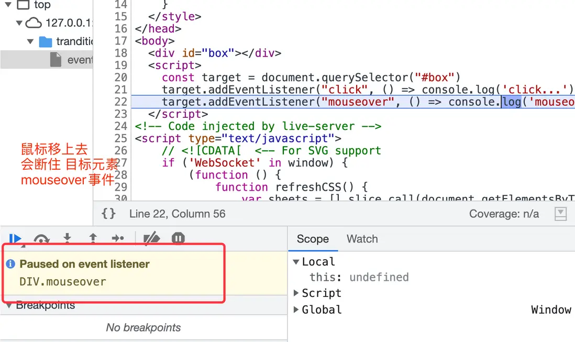Click the closing head tag on line 16

[x=158, y=29]
